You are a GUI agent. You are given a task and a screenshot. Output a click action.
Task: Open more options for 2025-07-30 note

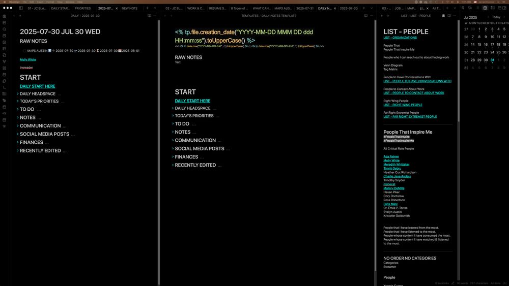point(155,16)
